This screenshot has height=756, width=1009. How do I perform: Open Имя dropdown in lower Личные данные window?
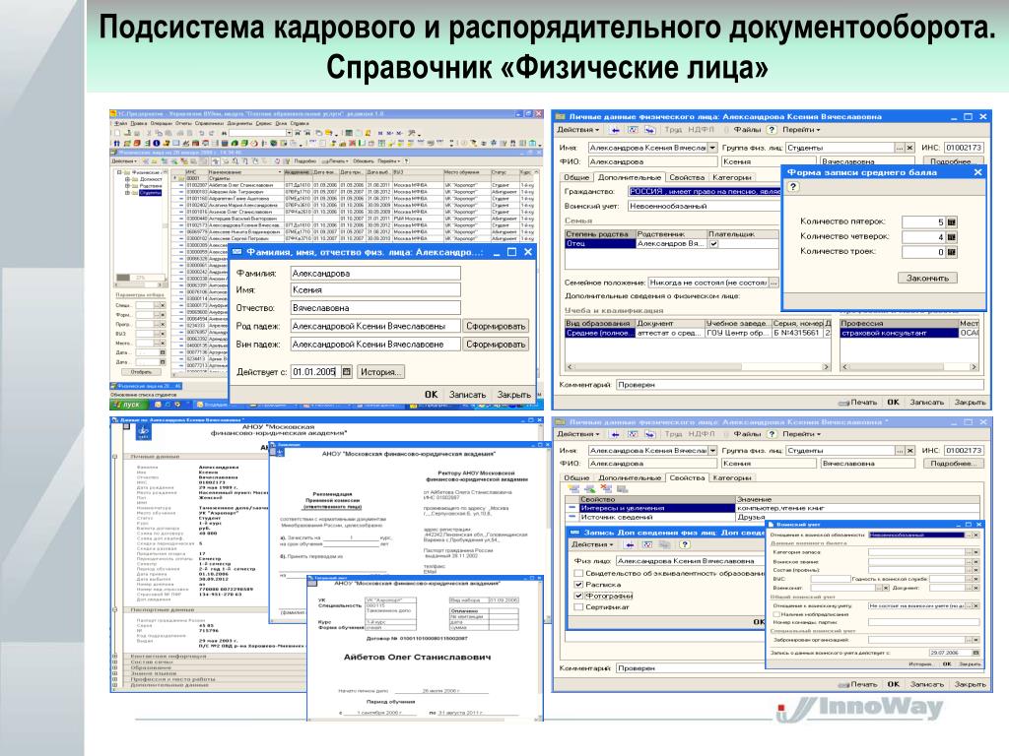coord(712,451)
